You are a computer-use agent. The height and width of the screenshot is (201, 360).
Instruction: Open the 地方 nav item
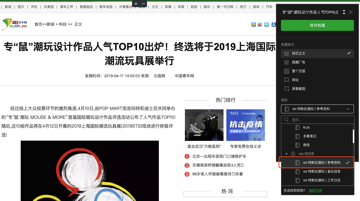click(x=243, y=7)
